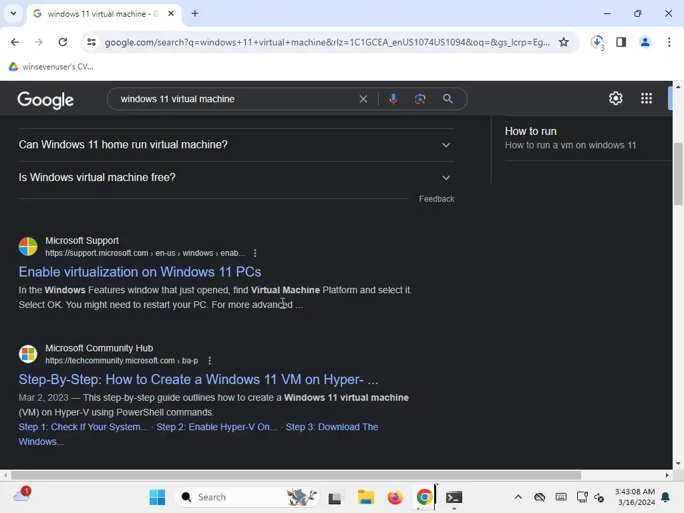Image resolution: width=684 pixels, height=513 pixels.
Task: Open a new browser tab
Action: (x=195, y=13)
